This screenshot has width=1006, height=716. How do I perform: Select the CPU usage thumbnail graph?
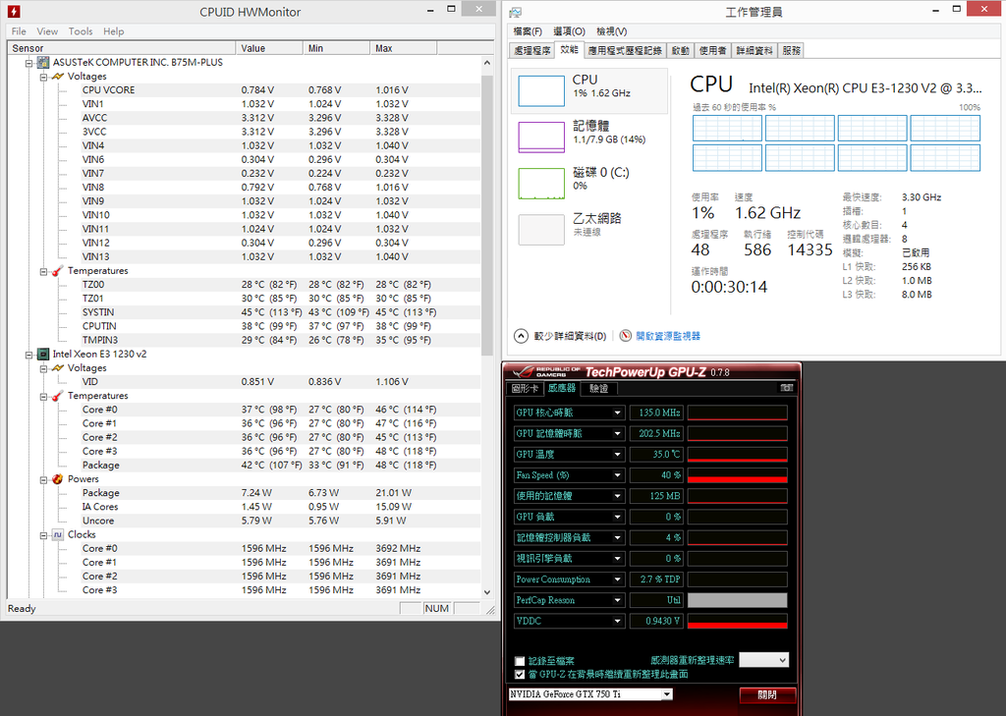pyautogui.click(x=541, y=90)
